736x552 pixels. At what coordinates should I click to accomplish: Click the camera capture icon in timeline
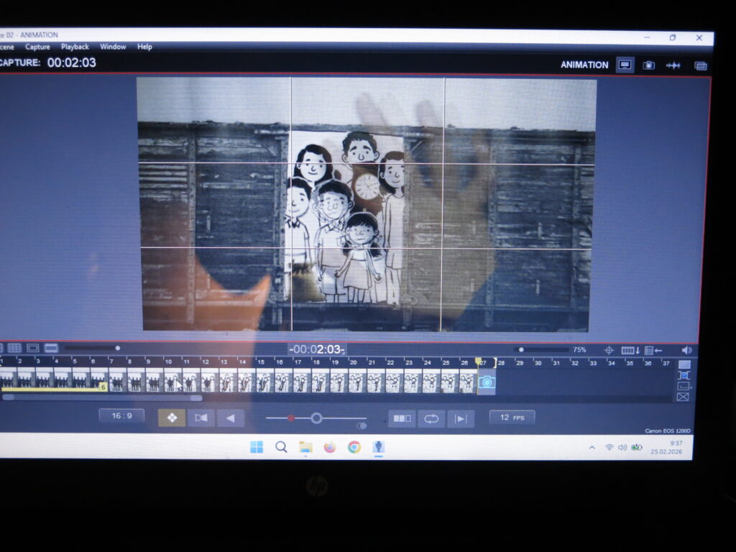click(487, 382)
